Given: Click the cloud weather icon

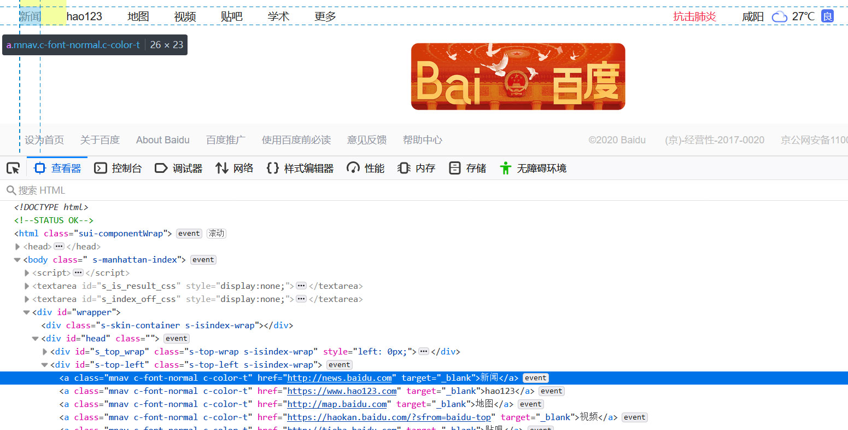Looking at the screenshot, I should tap(780, 16).
